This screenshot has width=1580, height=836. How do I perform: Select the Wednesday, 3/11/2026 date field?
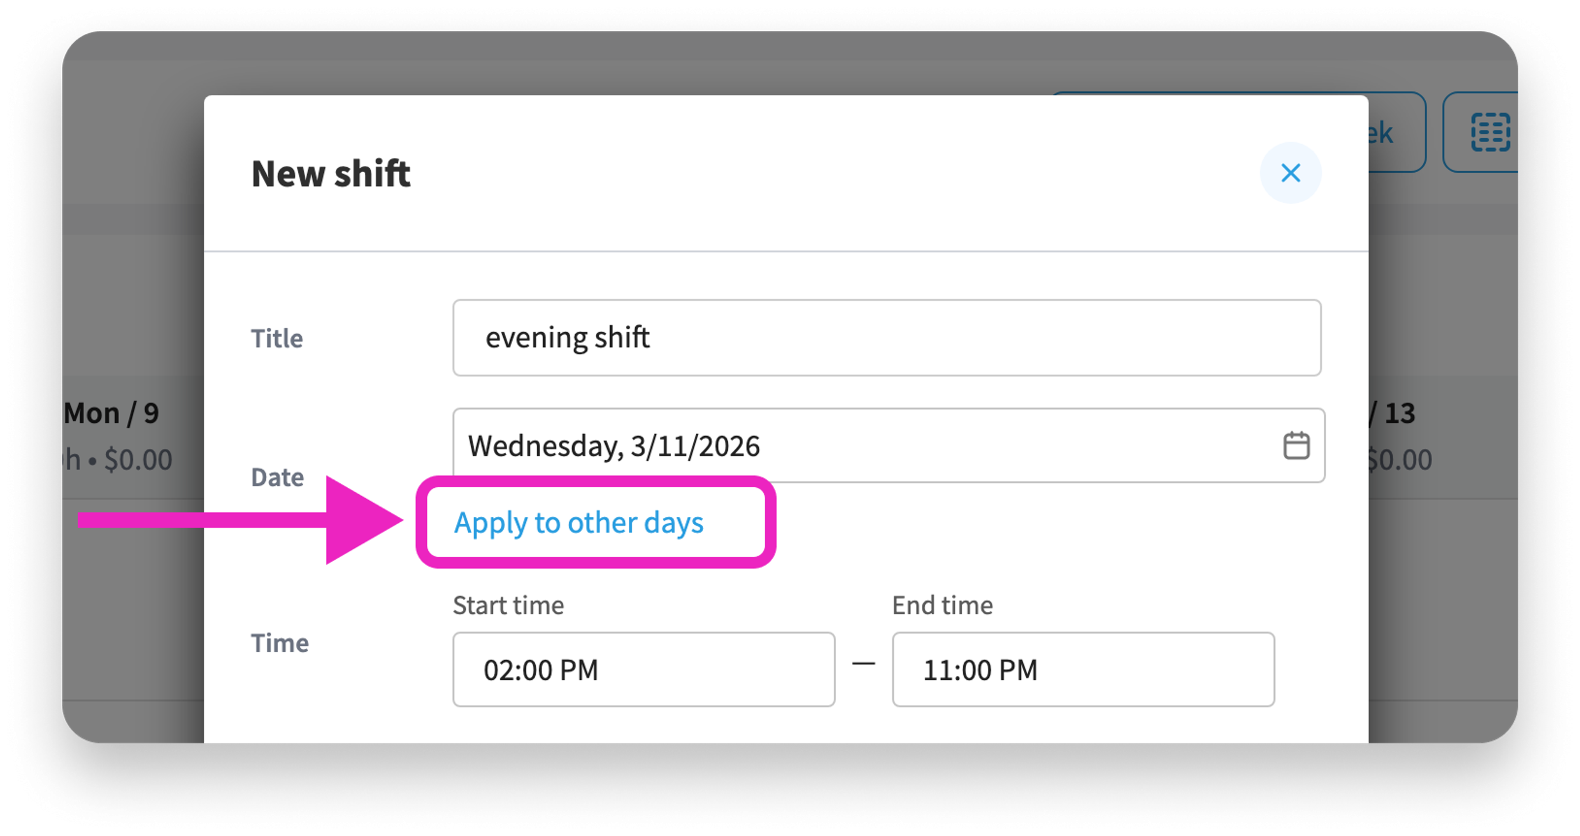click(x=888, y=446)
